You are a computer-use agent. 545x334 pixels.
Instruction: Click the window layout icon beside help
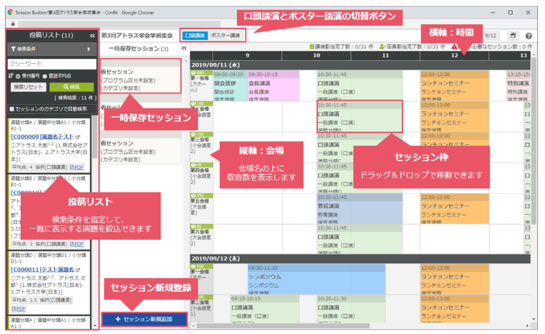(513, 35)
